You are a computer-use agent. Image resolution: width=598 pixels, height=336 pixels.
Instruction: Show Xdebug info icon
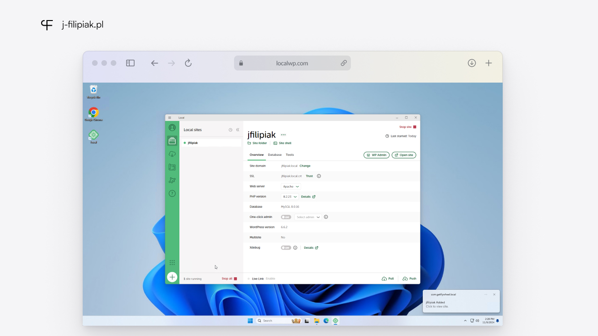(x=295, y=248)
